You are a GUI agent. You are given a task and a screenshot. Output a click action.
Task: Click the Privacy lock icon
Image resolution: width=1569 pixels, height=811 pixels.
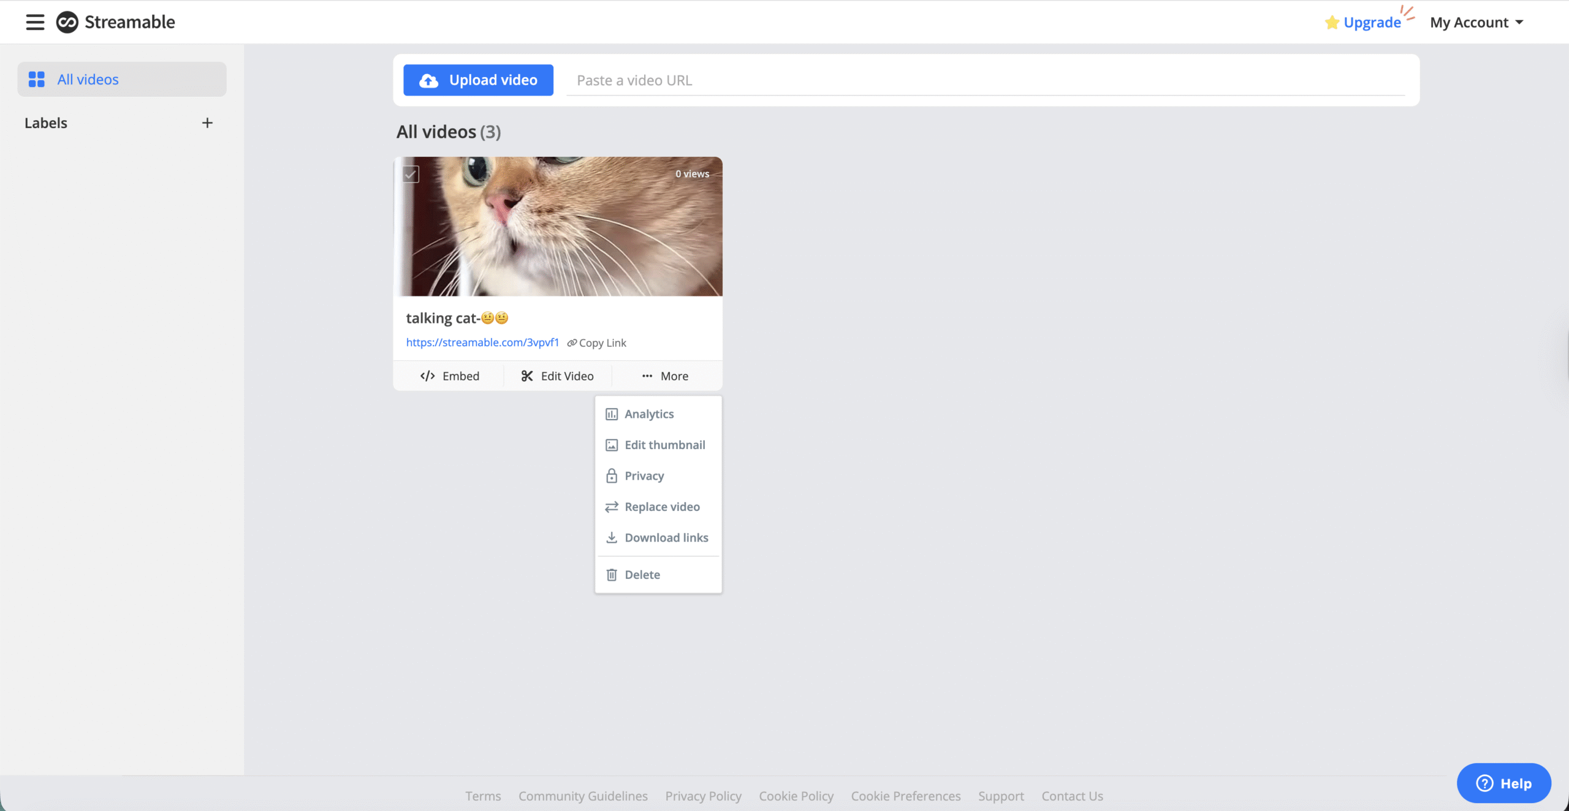[x=612, y=476]
